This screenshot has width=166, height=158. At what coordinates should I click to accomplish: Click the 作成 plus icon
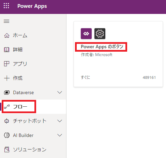(7, 78)
